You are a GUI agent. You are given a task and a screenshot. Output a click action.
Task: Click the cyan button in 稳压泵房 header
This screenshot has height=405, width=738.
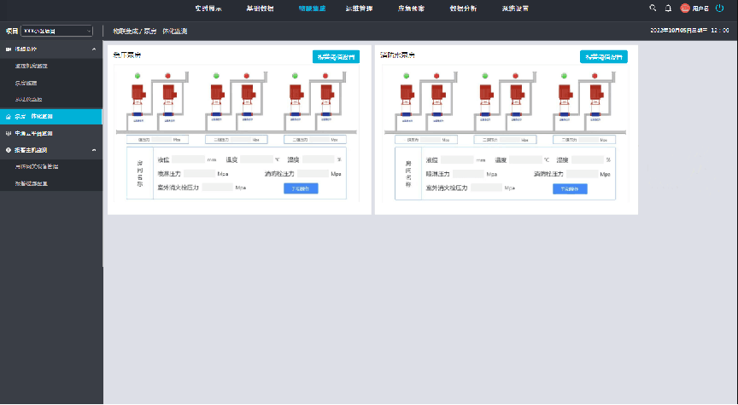336,57
